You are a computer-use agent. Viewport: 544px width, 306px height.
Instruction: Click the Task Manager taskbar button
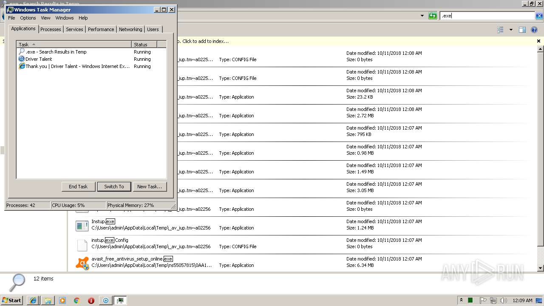pos(120,300)
